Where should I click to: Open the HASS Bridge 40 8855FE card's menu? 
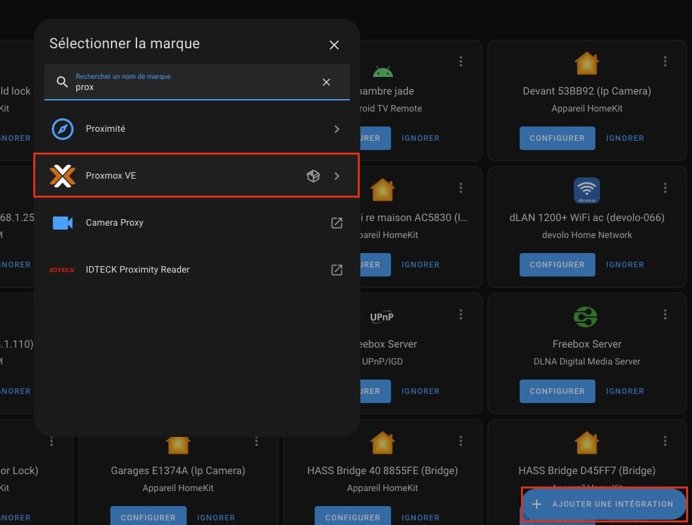click(461, 441)
